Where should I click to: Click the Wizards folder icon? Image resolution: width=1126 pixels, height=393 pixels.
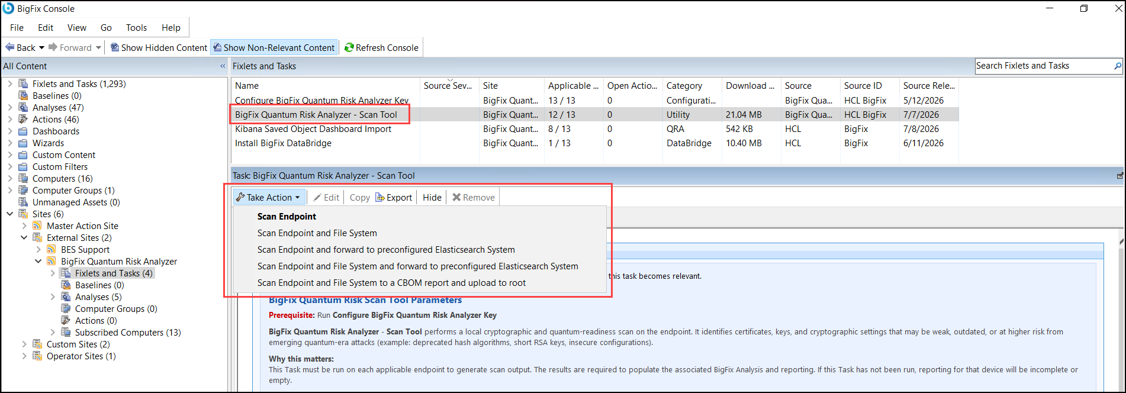pyautogui.click(x=23, y=143)
